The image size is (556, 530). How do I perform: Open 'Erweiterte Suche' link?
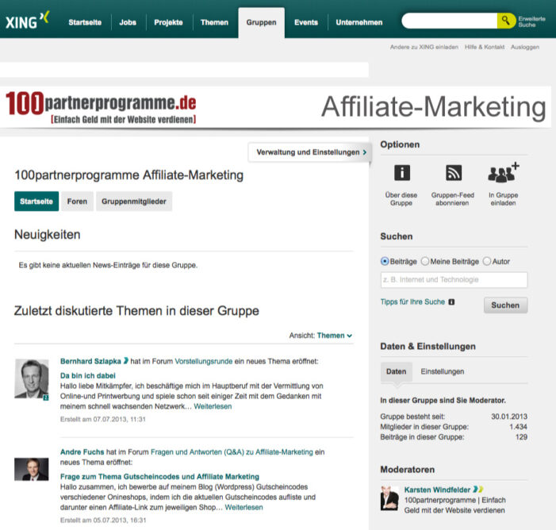531,21
